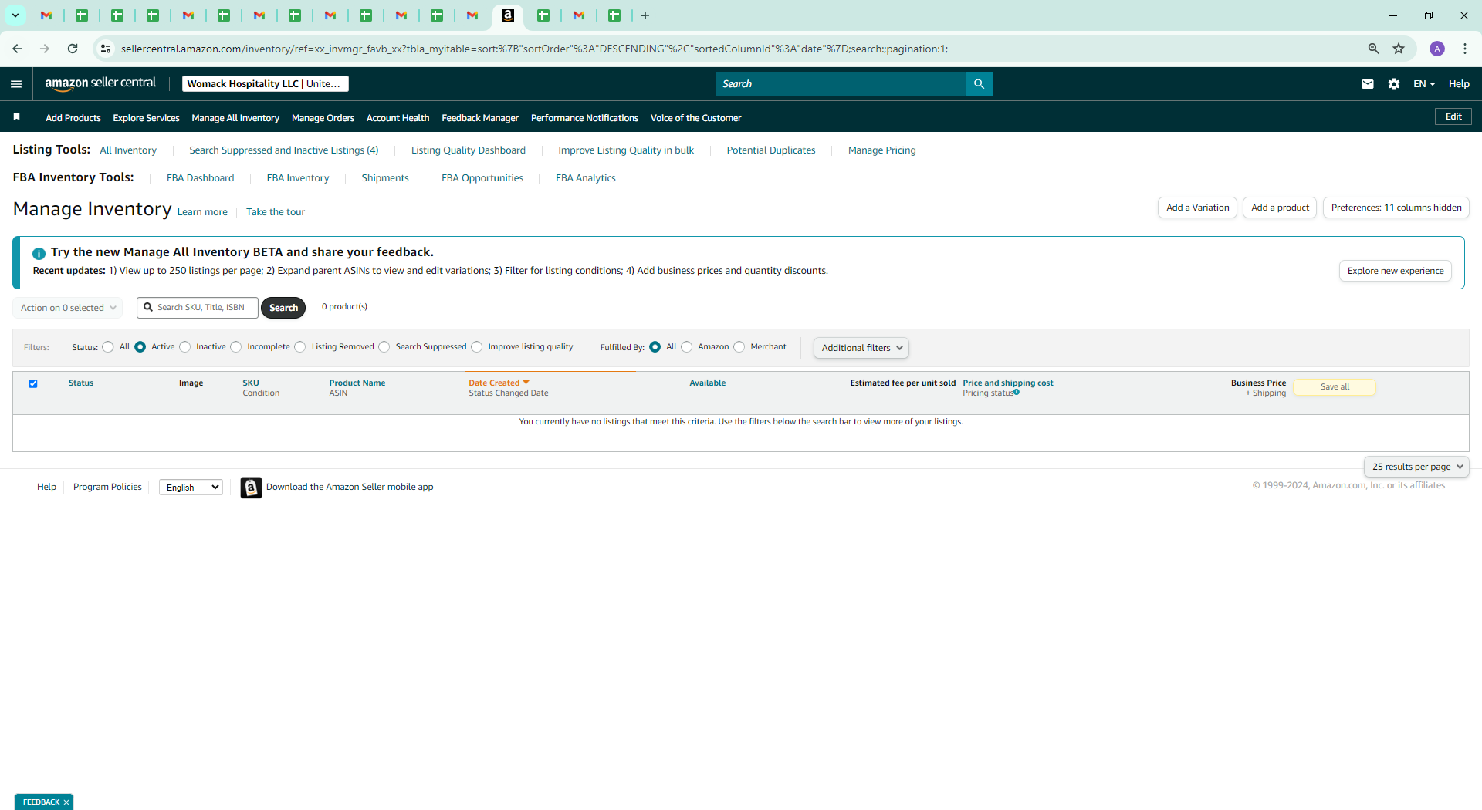Focus the top Seller Central Search field
The image size is (1482, 810).
(841, 84)
